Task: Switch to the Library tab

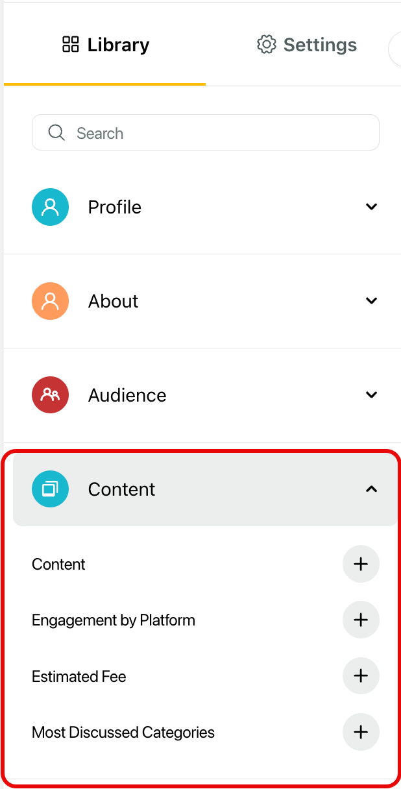Action: [x=105, y=45]
